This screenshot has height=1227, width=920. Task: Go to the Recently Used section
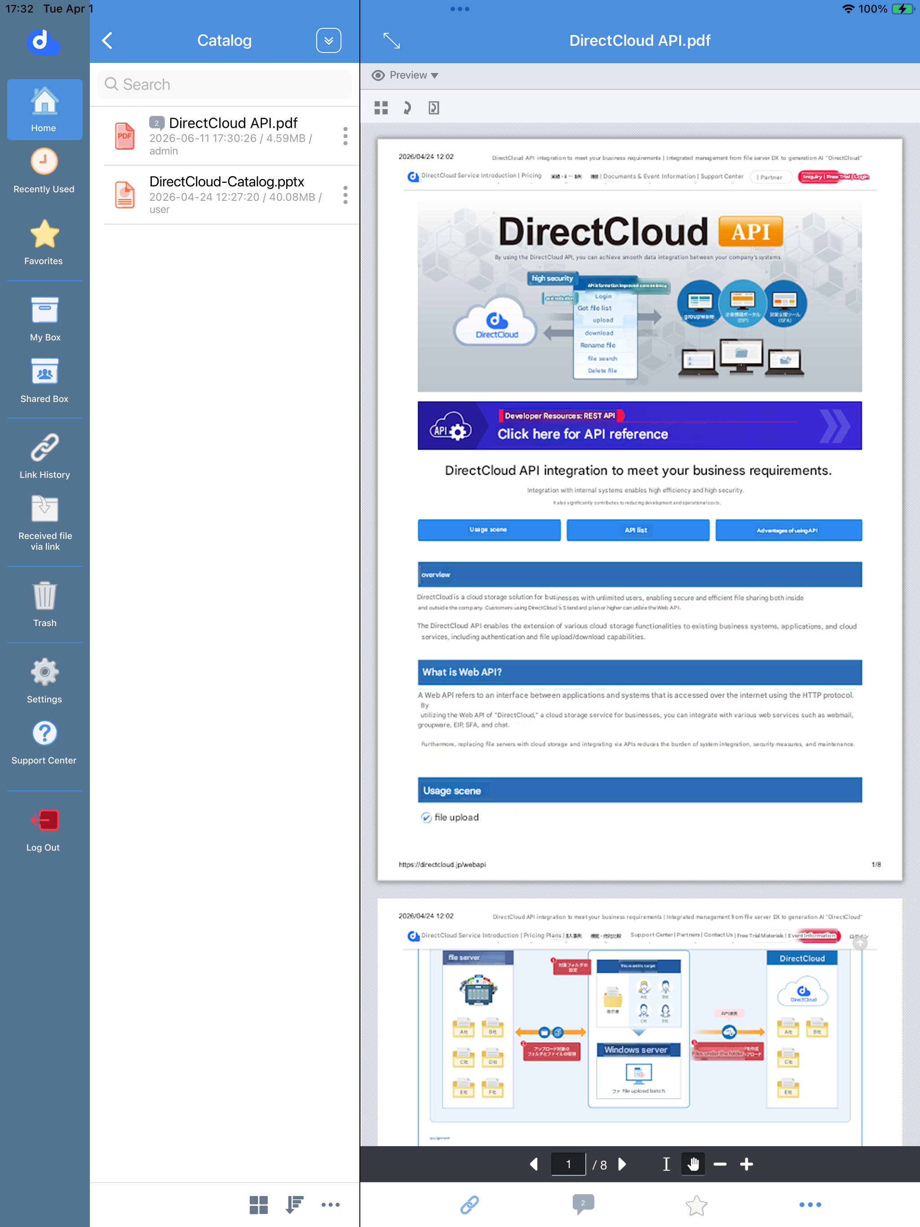point(44,171)
